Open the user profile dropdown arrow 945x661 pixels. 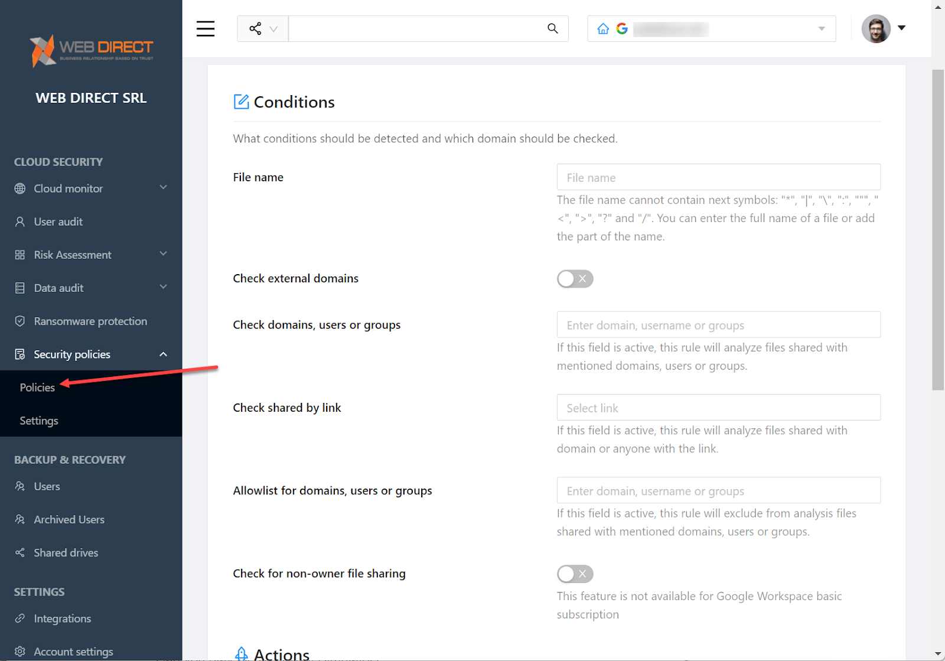(x=902, y=27)
